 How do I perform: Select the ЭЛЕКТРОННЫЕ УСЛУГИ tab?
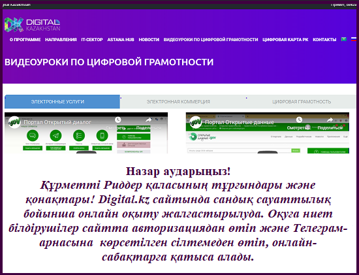tap(62, 101)
